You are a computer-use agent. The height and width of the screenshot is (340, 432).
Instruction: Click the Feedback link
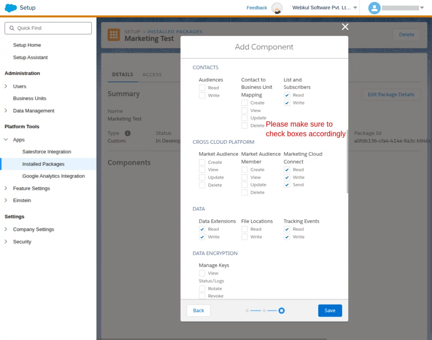click(257, 8)
